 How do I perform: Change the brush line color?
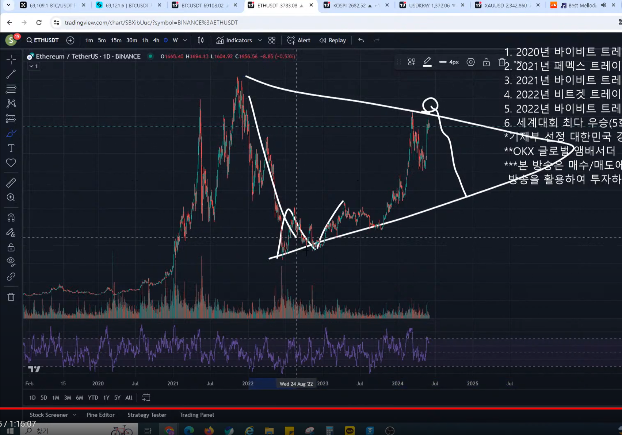click(x=427, y=62)
